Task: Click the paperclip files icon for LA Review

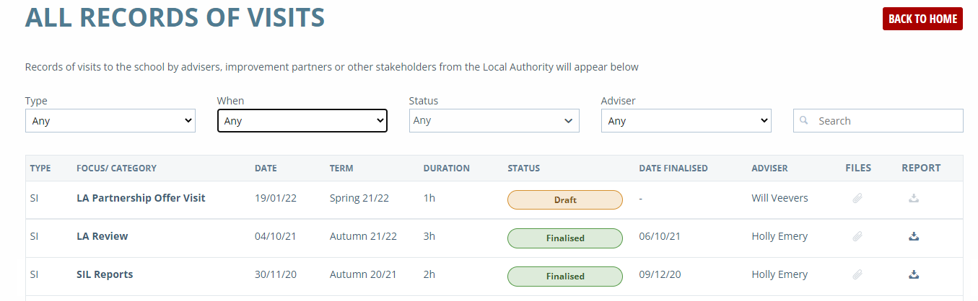Action: [x=857, y=237]
